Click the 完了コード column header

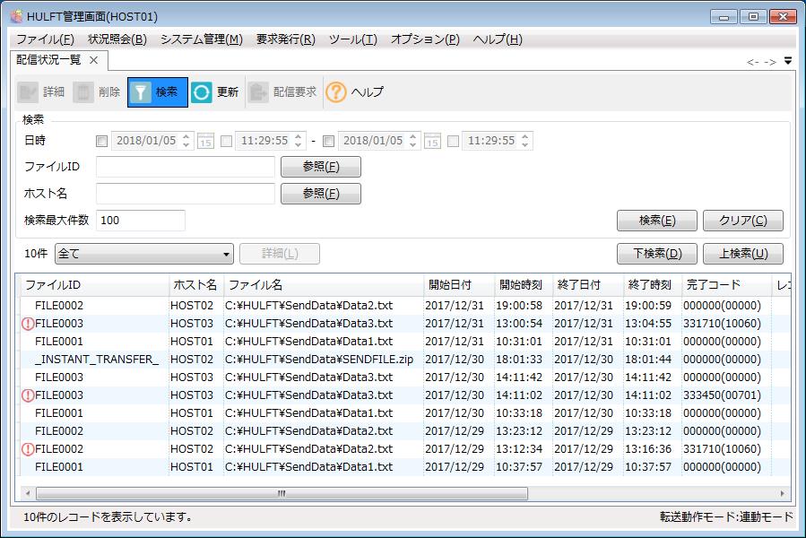(727, 285)
